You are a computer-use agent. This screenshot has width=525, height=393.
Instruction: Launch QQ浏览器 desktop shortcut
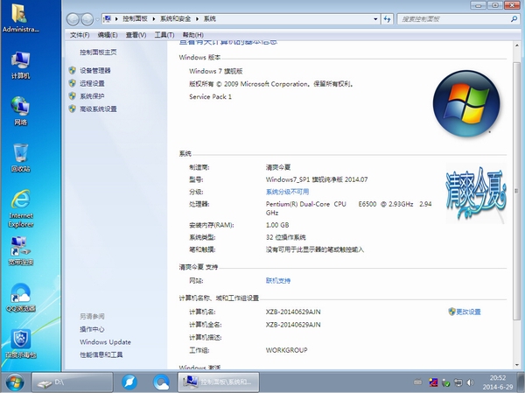pos(21,298)
